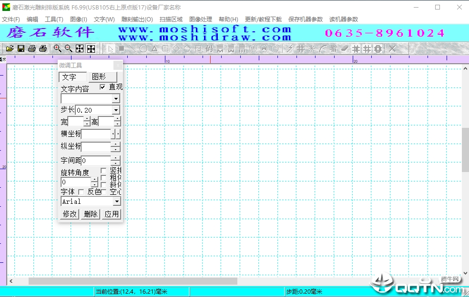
Task: Toggle the 直观 checkbox
Action: (102, 87)
